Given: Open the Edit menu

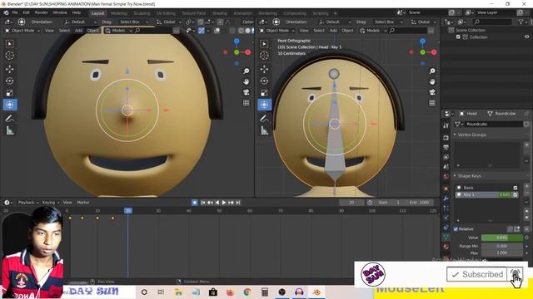Looking at the screenshot, I should [x=26, y=12].
